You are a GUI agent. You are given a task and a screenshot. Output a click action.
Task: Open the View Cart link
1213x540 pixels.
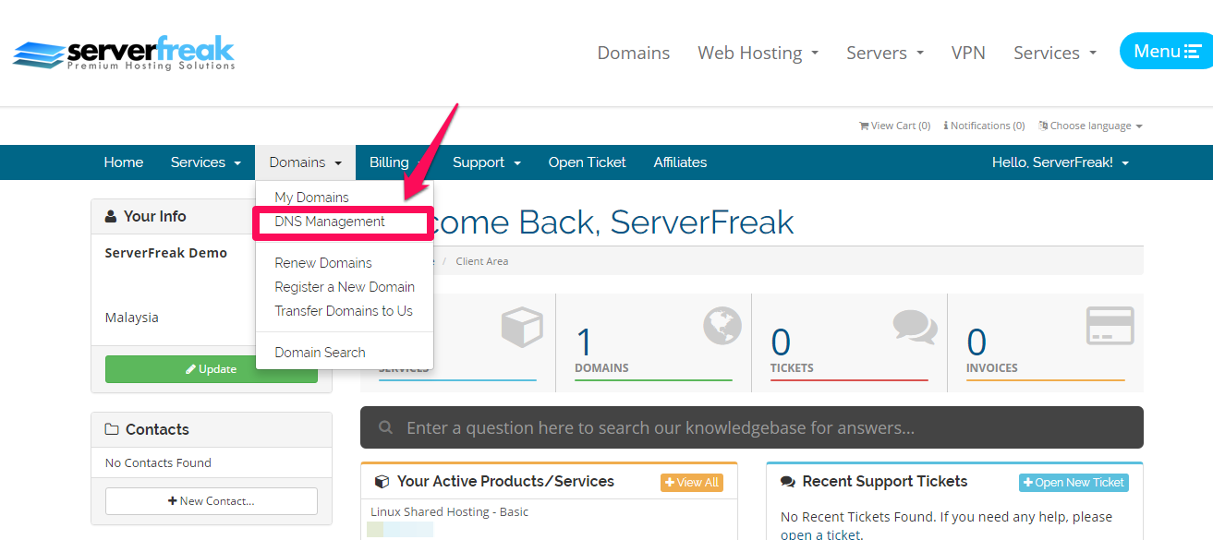[x=894, y=126]
